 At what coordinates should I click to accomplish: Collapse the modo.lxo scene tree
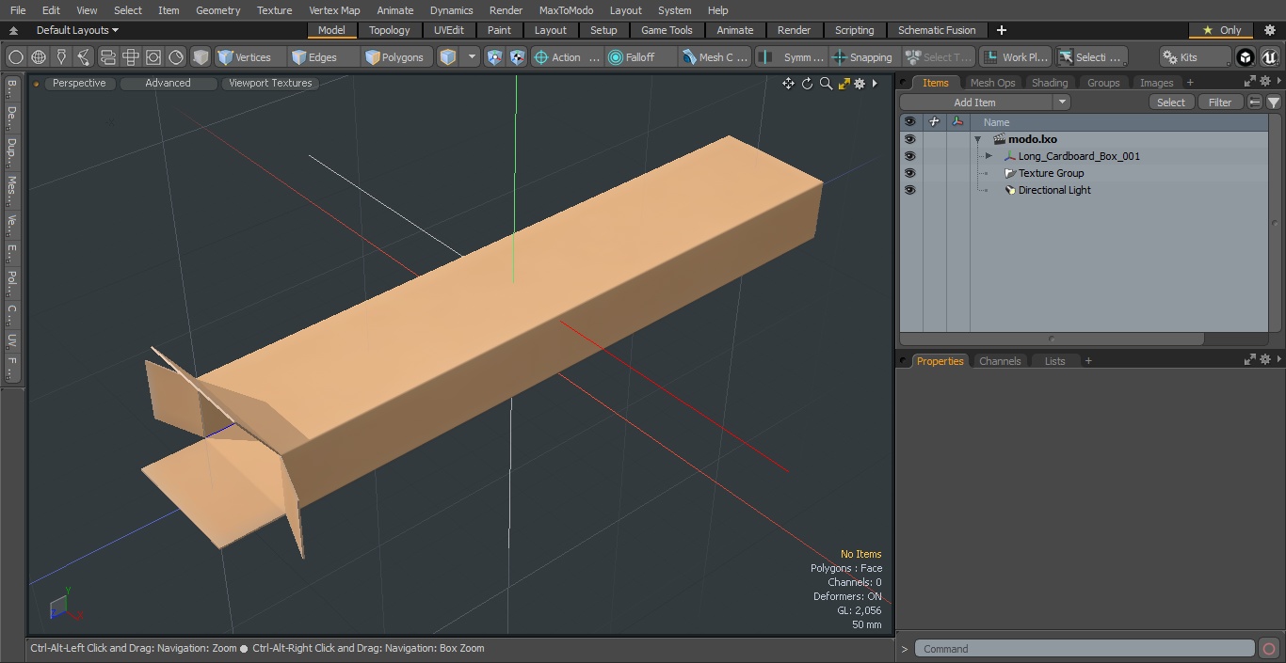(978, 139)
